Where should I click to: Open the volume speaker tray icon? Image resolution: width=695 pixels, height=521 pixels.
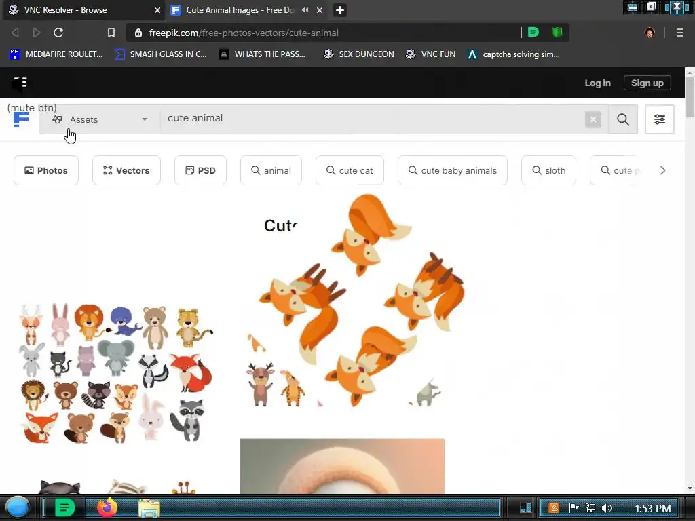606,508
